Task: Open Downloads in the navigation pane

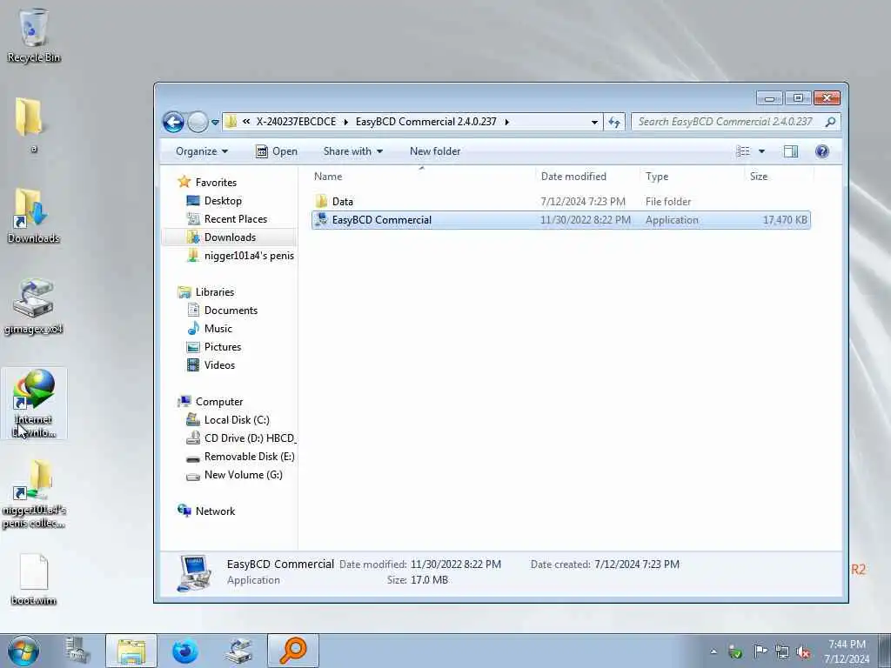Action: pos(222,237)
